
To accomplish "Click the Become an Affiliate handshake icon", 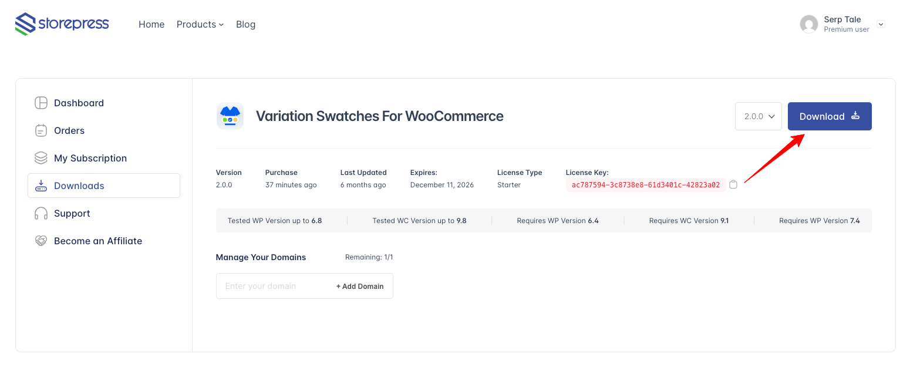I will click(x=41, y=241).
